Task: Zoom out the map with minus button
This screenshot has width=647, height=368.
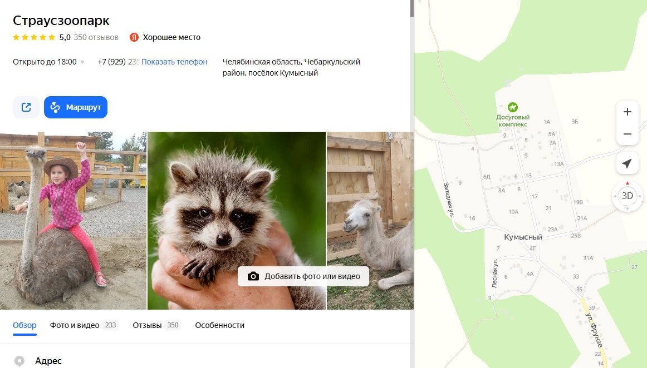Action: click(x=627, y=134)
